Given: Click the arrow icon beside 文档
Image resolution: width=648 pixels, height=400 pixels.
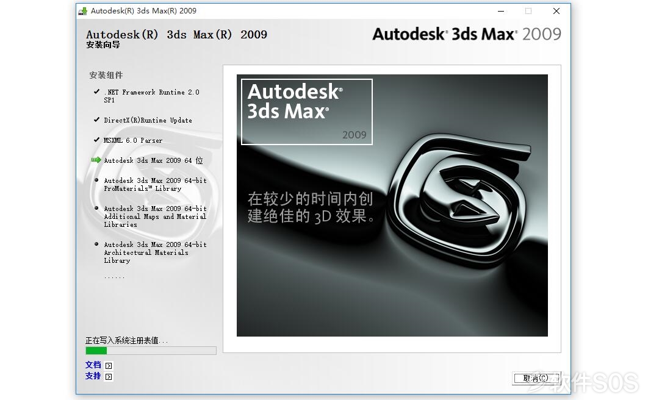Looking at the screenshot, I should tap(109, 366).
